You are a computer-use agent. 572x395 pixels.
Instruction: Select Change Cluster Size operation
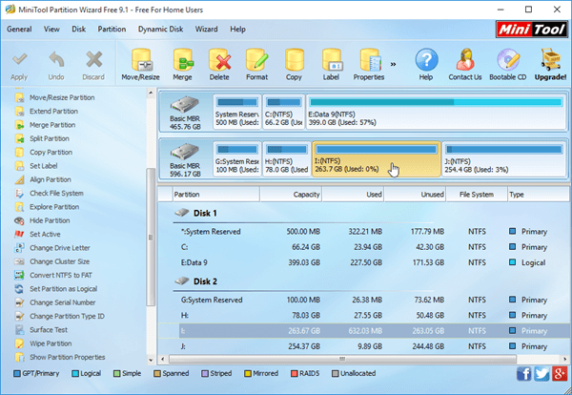(59, 261)
